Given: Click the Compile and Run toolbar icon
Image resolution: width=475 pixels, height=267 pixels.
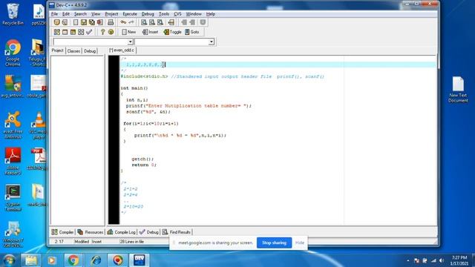Looking at the screenshot, I should tap(73, 32).
